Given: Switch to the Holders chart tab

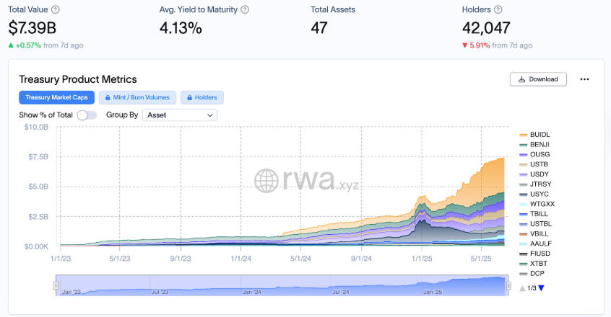Looking at the screenshot, I should [202, 97].
